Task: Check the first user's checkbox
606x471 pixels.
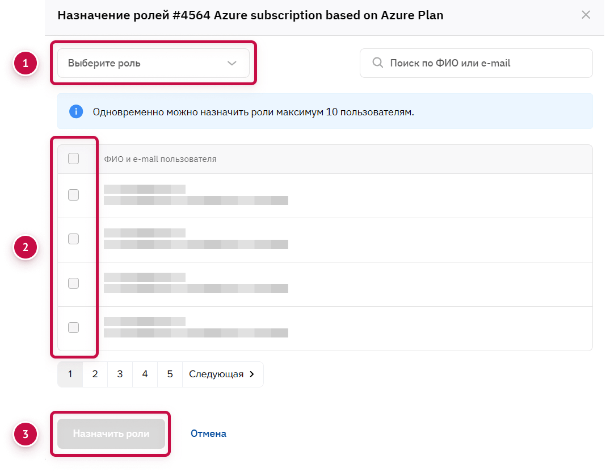Action: pos(74,195)
